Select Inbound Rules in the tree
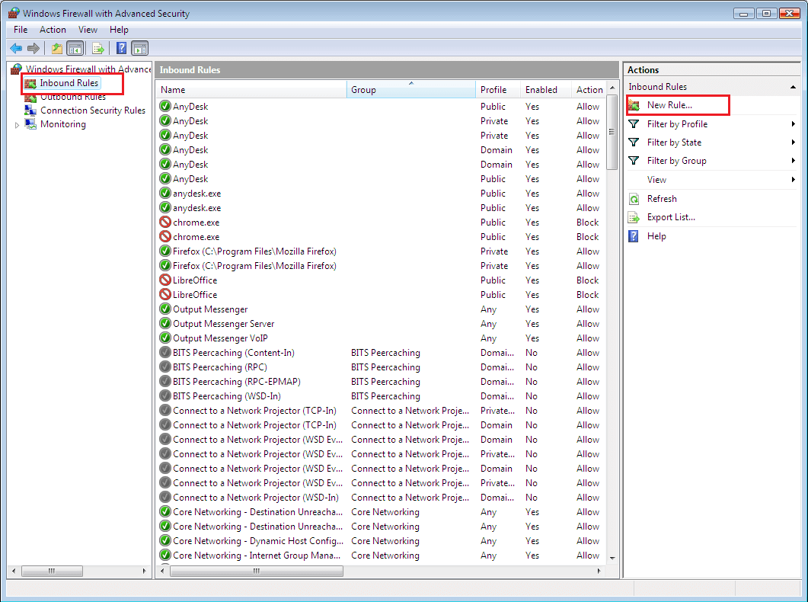 point(69,83)
